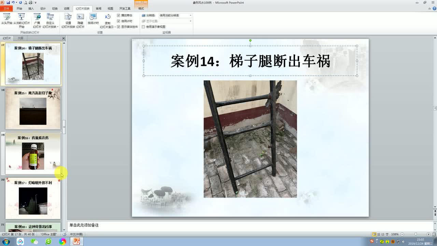
Task: Open the 文件 file button
Action: point(6,9)
